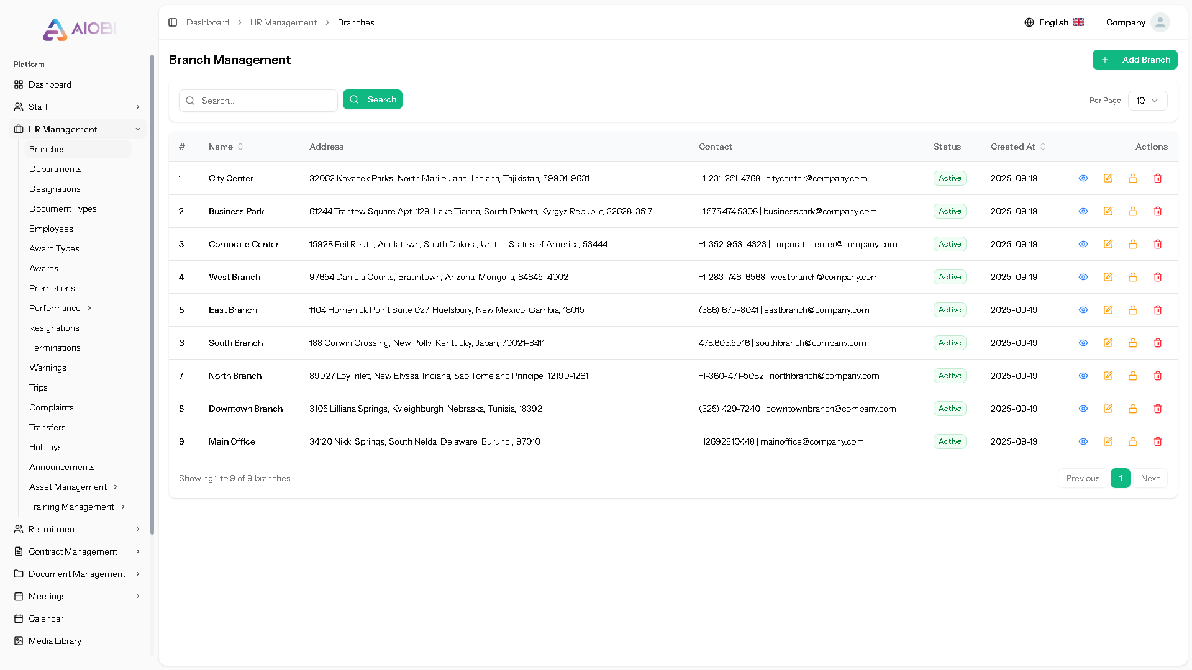This screenshot has width=1192, height=670.
Task: View the East Branch record
Action: [1083, 310]
